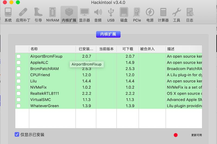The image size is (217, 144).
Task: Sort by the 已安装 column header
Action: tap(86, 49)
